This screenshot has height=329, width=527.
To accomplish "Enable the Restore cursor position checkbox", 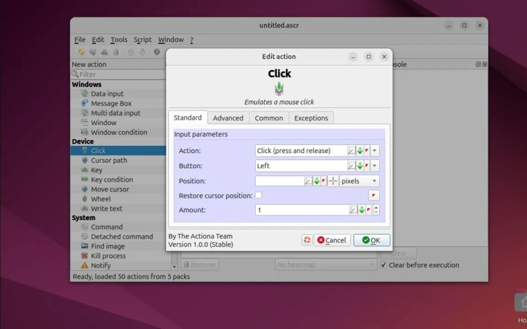I will coord(259,195).
